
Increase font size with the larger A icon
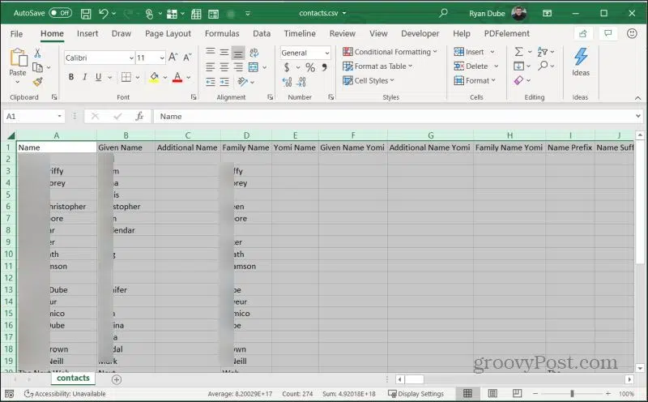173,58
